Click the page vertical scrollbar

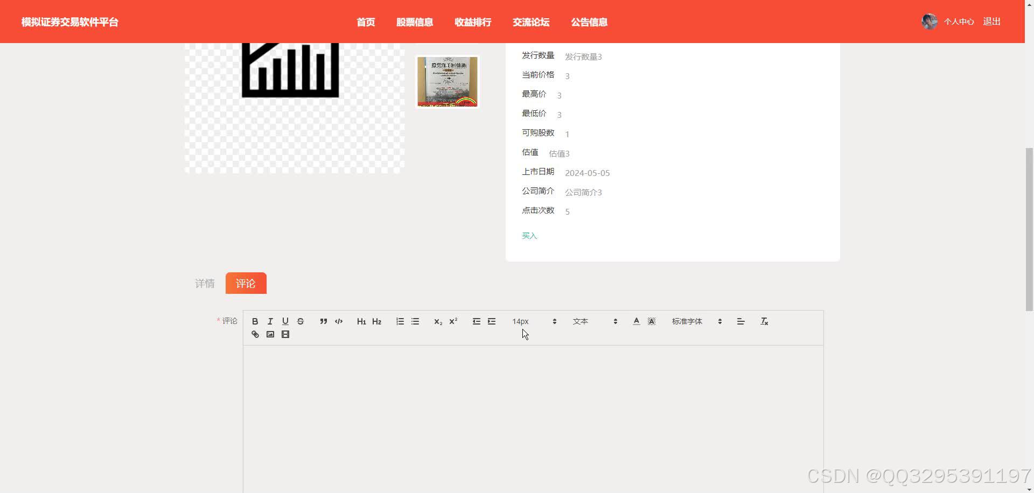[x=1029, y=229]
